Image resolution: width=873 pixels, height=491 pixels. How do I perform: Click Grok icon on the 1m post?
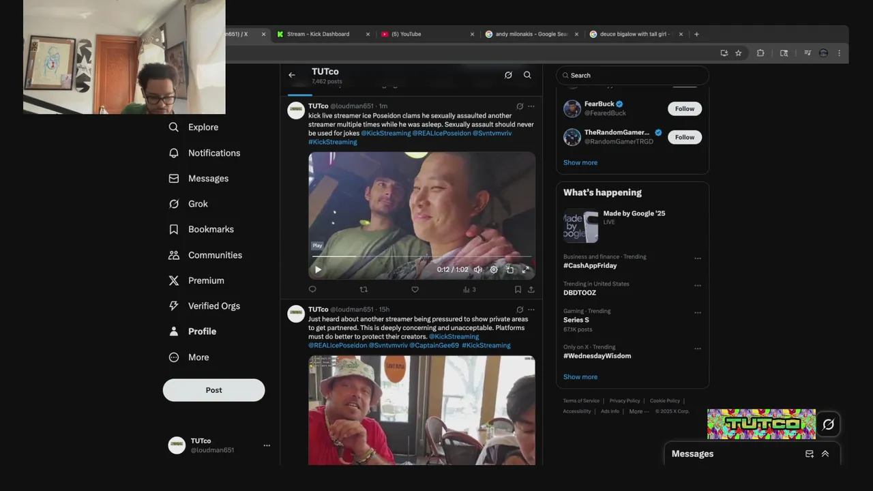[520, 106]
